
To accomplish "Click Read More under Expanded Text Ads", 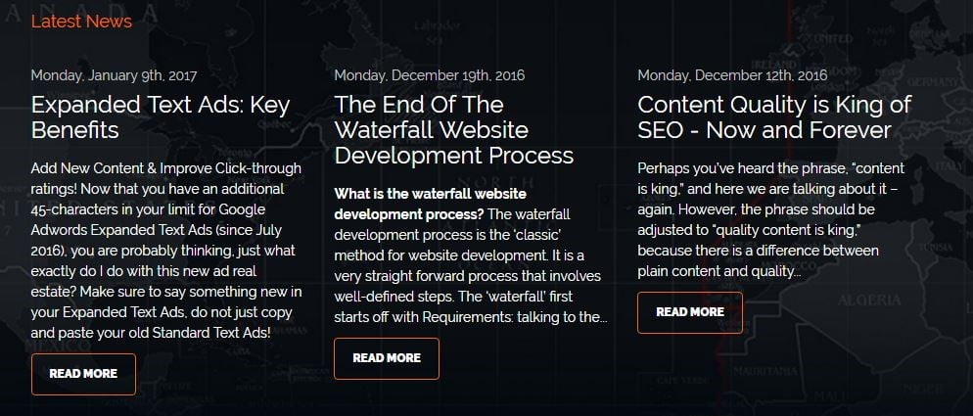I will click(x=83, y=374).
